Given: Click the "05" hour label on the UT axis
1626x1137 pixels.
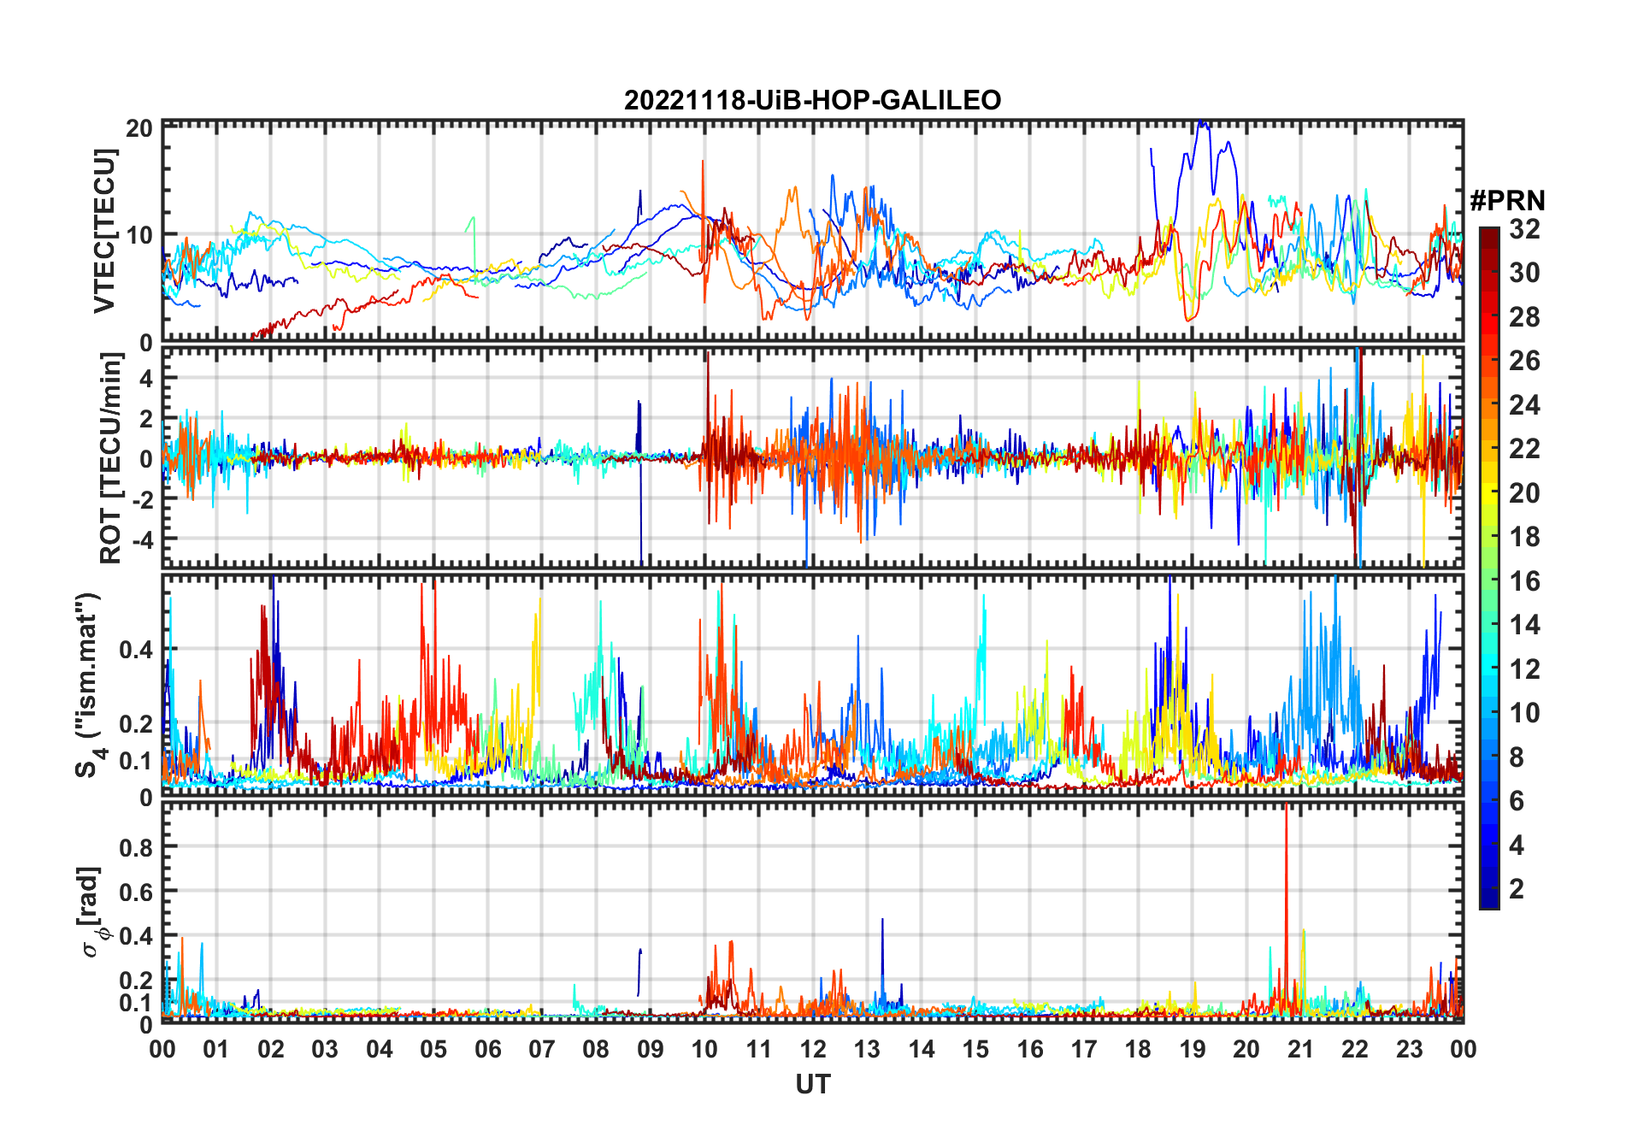Looking at the screenshot, I should [x=433, y=1049].
